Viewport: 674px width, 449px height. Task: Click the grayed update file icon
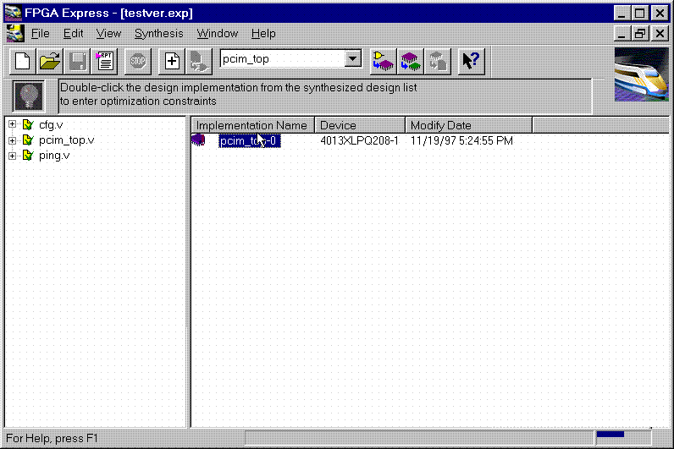click(x=199, y=62)
